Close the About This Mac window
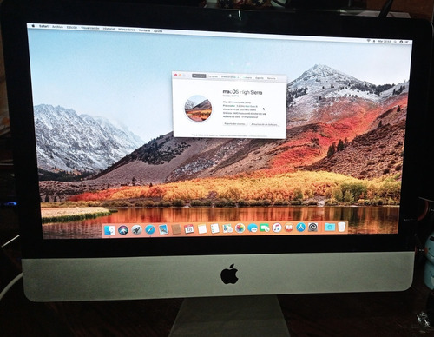Image resolution: width=434 pixels, height=337 pixels. click(175, 75)
